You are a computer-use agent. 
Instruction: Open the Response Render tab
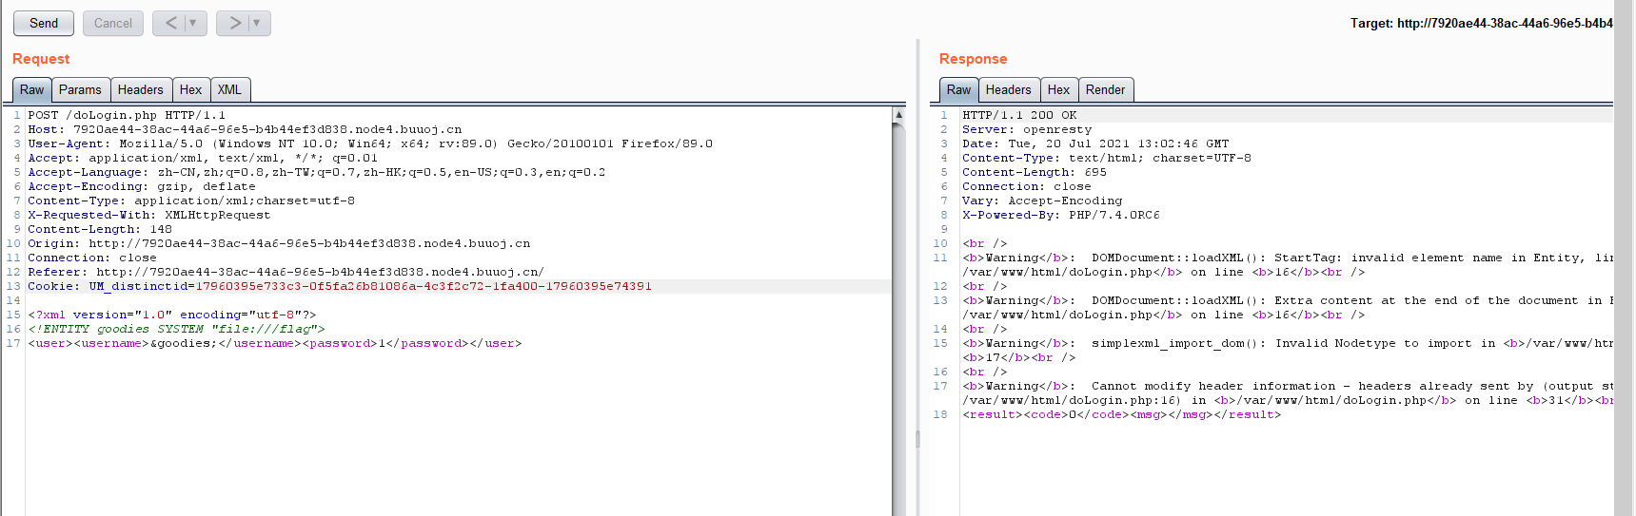1105,89
